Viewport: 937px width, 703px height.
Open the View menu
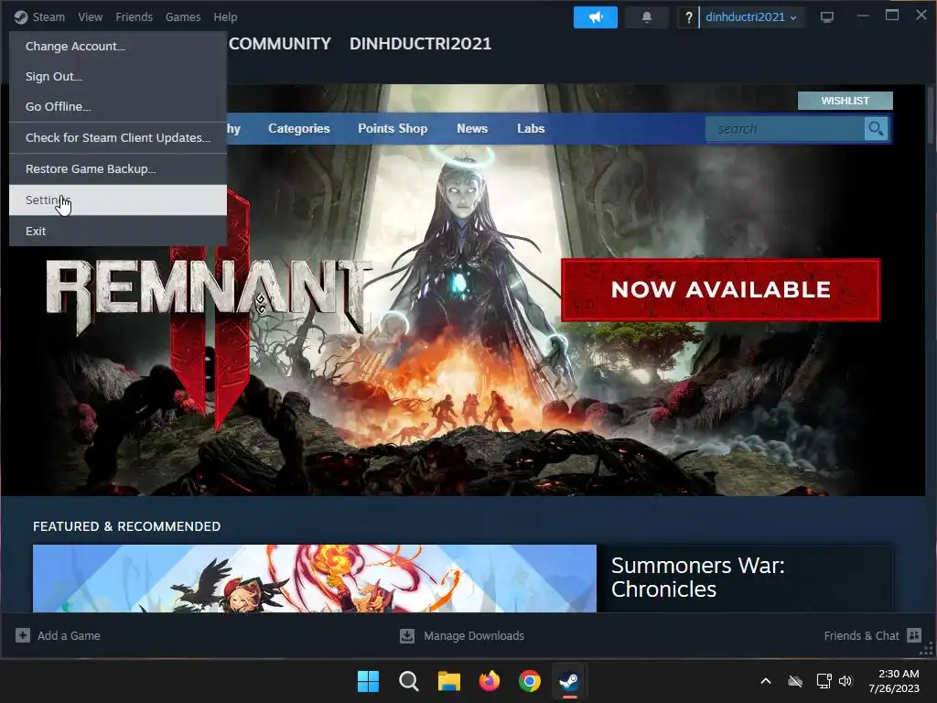(x=91, y=17)
